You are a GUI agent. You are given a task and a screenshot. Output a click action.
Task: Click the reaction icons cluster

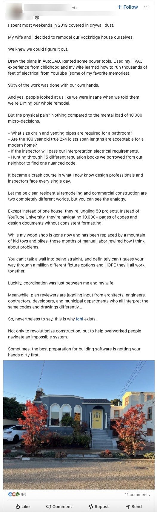click(14, 495)
